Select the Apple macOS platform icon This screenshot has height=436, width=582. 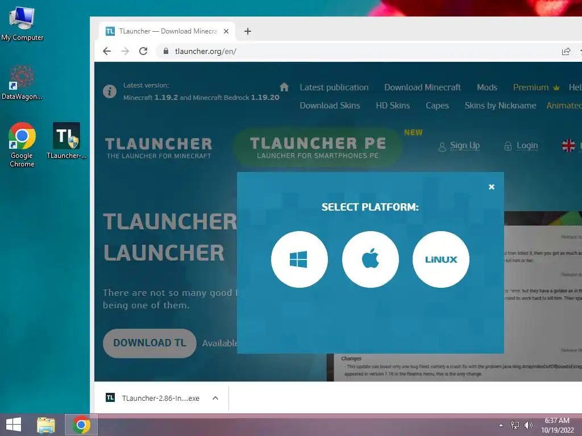point(370,259)
